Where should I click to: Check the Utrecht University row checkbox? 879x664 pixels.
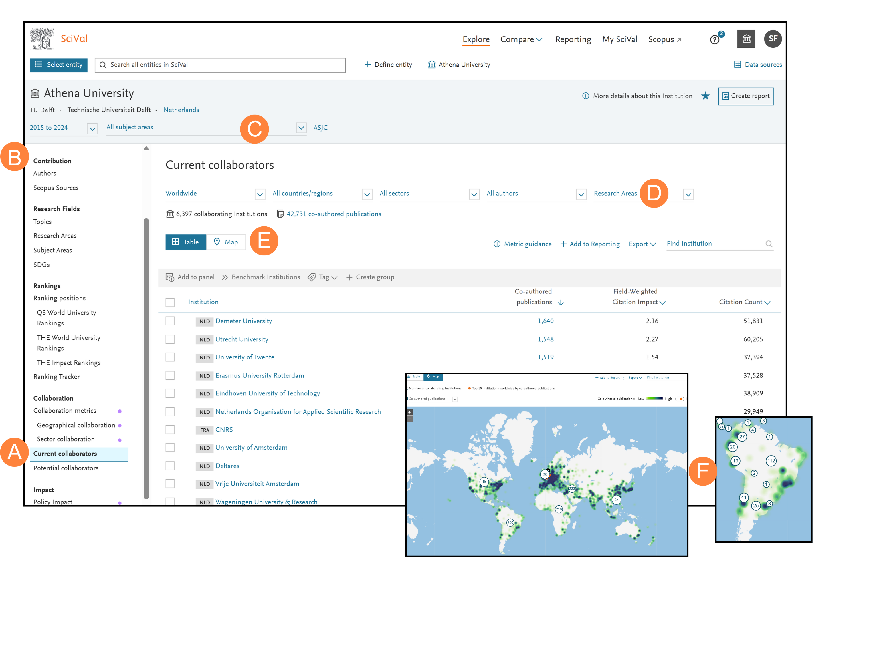pos(170,339)
